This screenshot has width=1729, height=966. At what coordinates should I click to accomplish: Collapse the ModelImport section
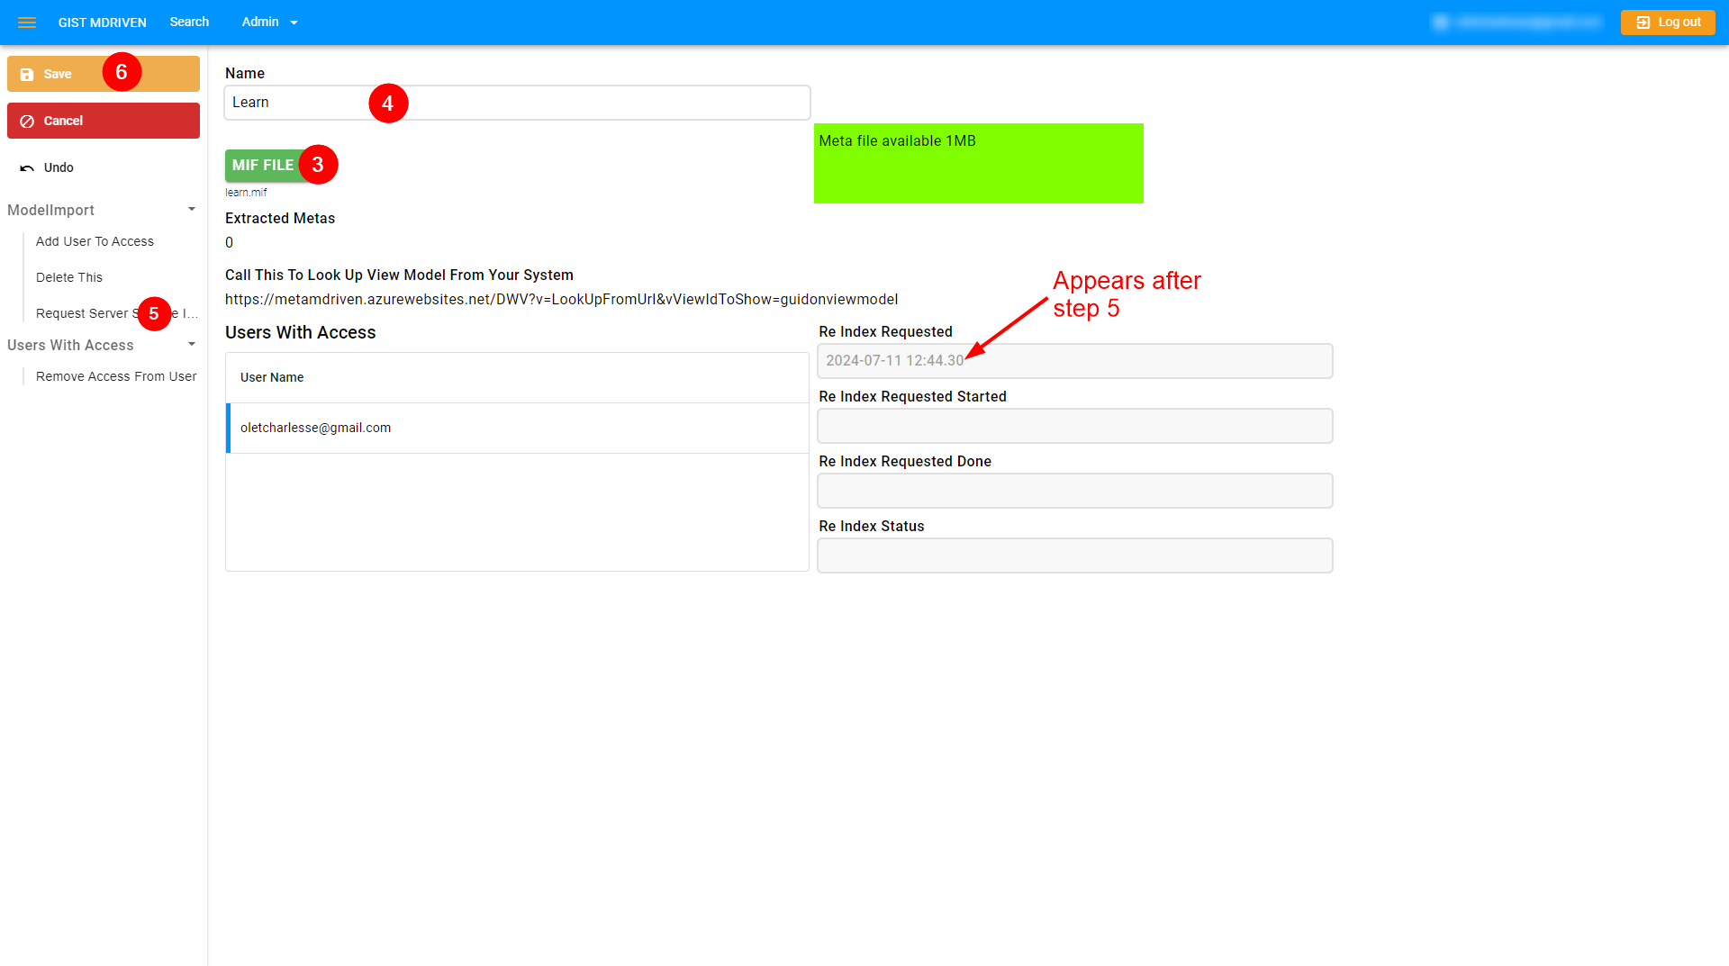(191, 210)
